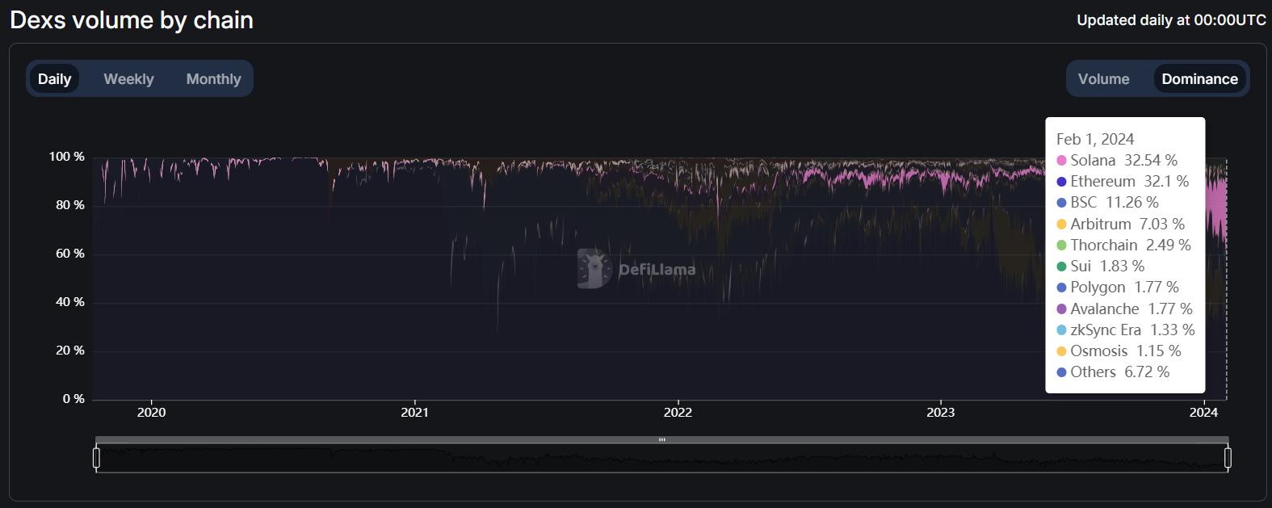This screenshot has width=1272, height=508.
Task: Click the '60 %' y-axis label
Action: tap(70, 254)
